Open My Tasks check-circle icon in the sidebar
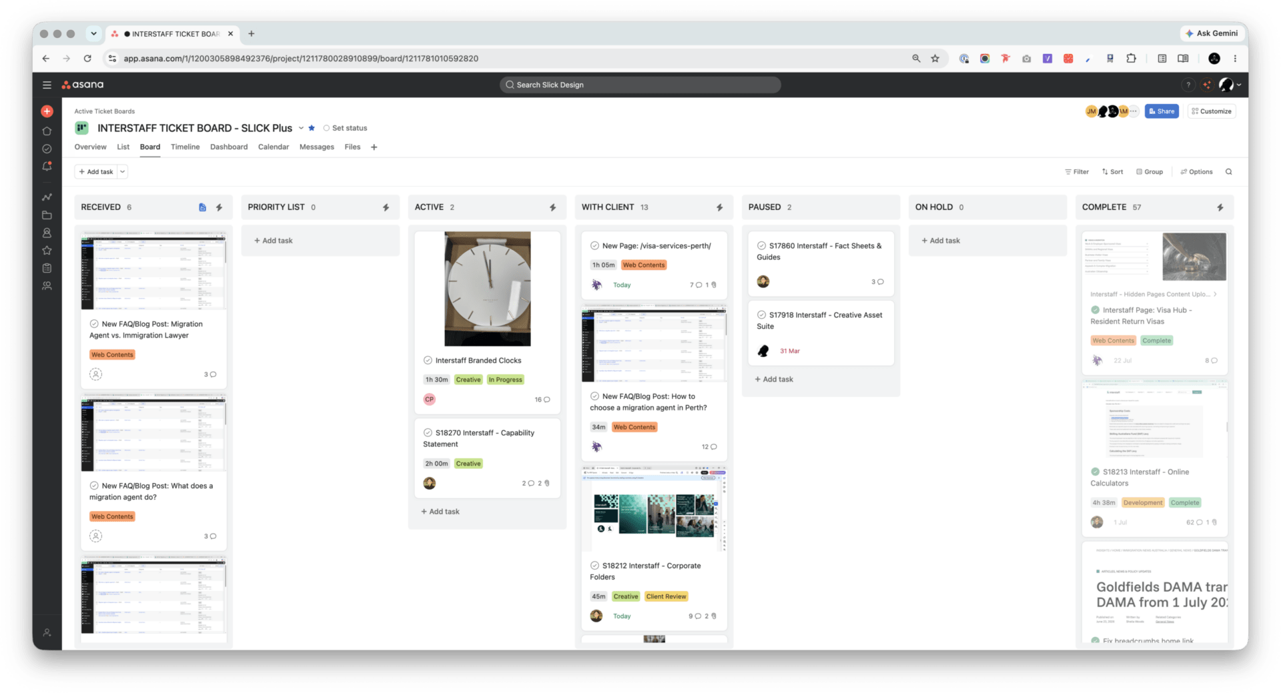1281x693 pixels. pyautogui.click(x=47, y=149)
